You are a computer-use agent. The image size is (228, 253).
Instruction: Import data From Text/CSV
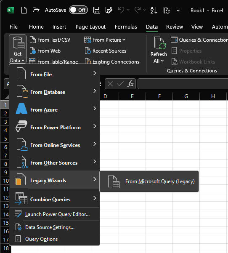tap(50, 40)
